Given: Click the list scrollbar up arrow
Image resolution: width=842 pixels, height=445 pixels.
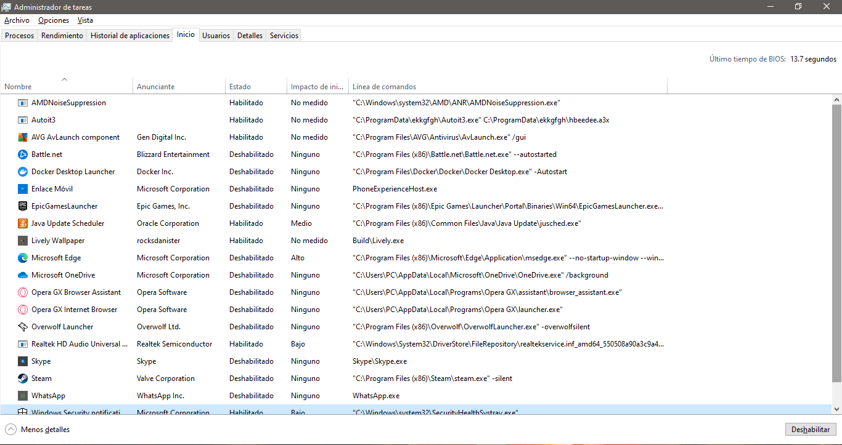Looking at the screenshot, I should [837, 100].
